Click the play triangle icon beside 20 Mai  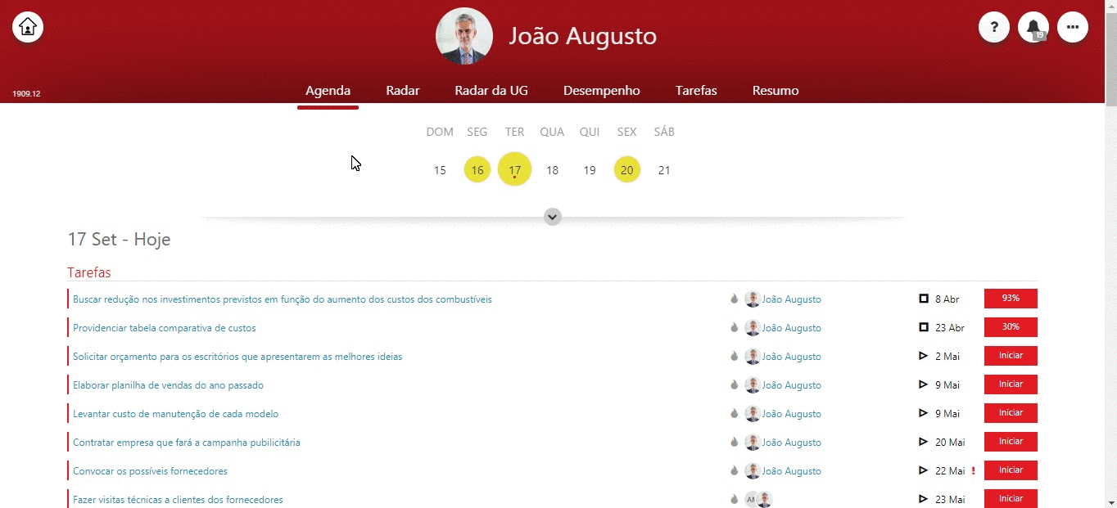coord(924,442)
